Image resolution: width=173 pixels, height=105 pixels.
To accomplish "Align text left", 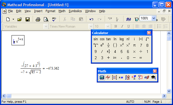I will (138, 26).
